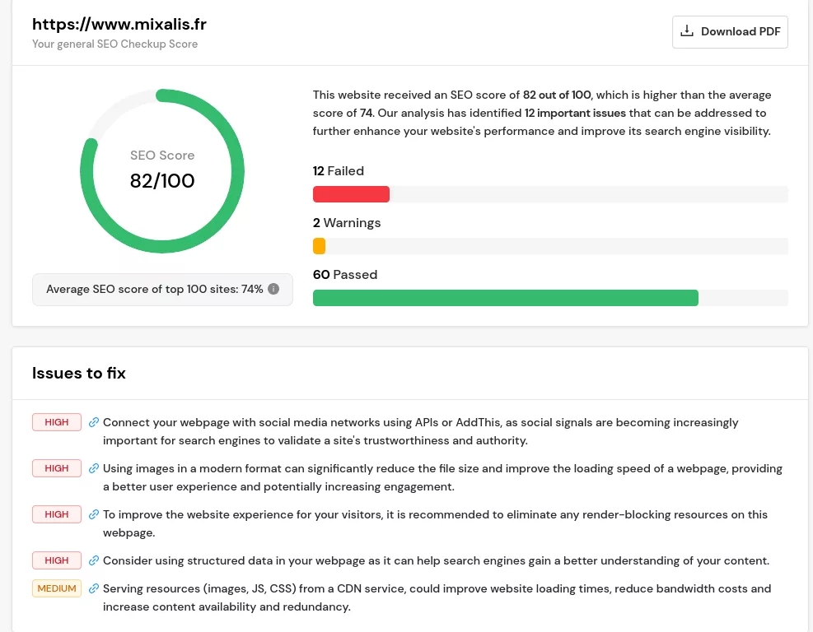This screenshot has height=632, width=813.
Task: Open link icon for CDN service issue
Action: point(93,588)
